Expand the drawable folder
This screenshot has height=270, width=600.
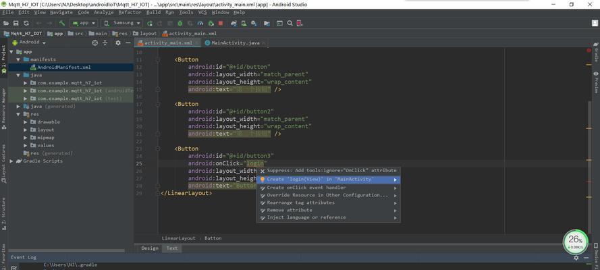pyautogui.click(x=25, y=122)
